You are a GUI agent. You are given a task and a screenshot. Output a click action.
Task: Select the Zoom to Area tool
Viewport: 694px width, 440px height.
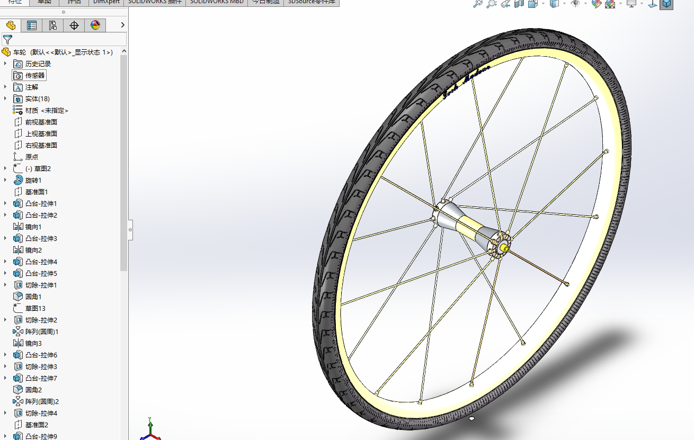coord(492,4)
